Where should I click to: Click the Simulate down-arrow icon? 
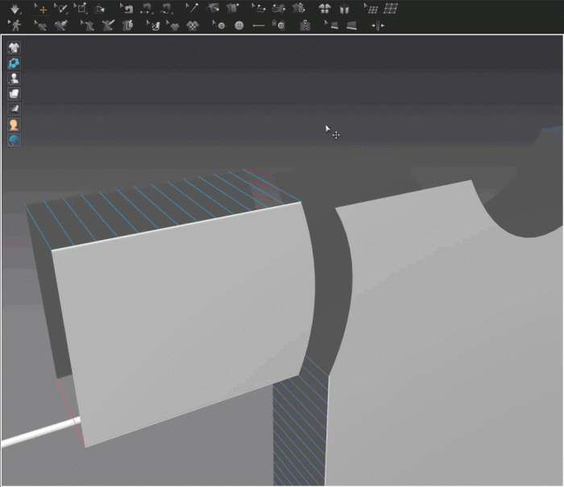15,9
